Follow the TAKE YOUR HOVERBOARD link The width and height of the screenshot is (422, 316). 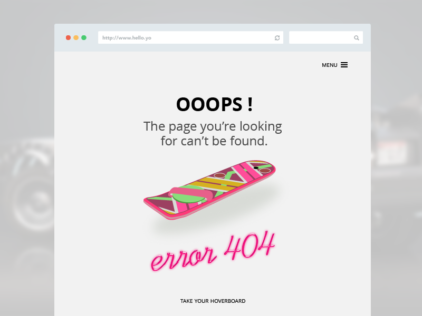[x=213, y=301]
